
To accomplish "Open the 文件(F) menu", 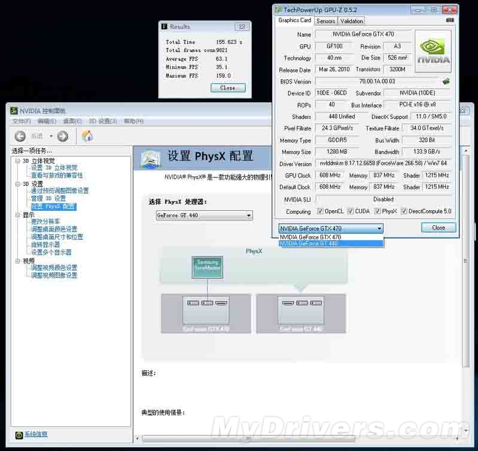I will pos(22,121).
